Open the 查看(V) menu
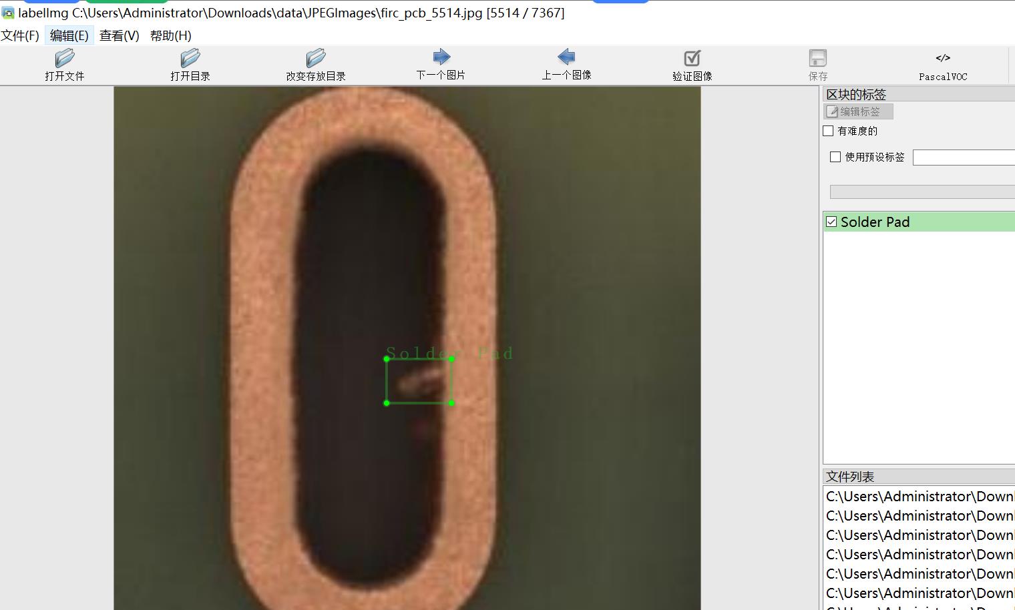The height and width of the screenshot is (610, 1015). pos(120,35)
